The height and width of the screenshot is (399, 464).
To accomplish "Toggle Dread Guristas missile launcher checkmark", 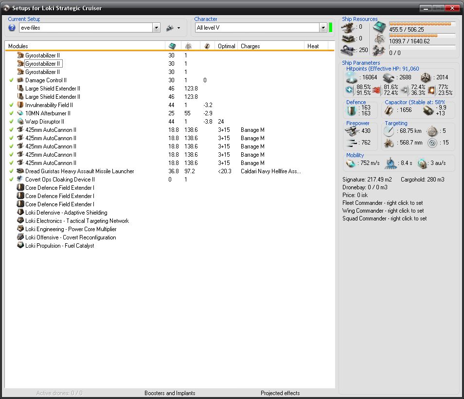I will click(12, 171).
